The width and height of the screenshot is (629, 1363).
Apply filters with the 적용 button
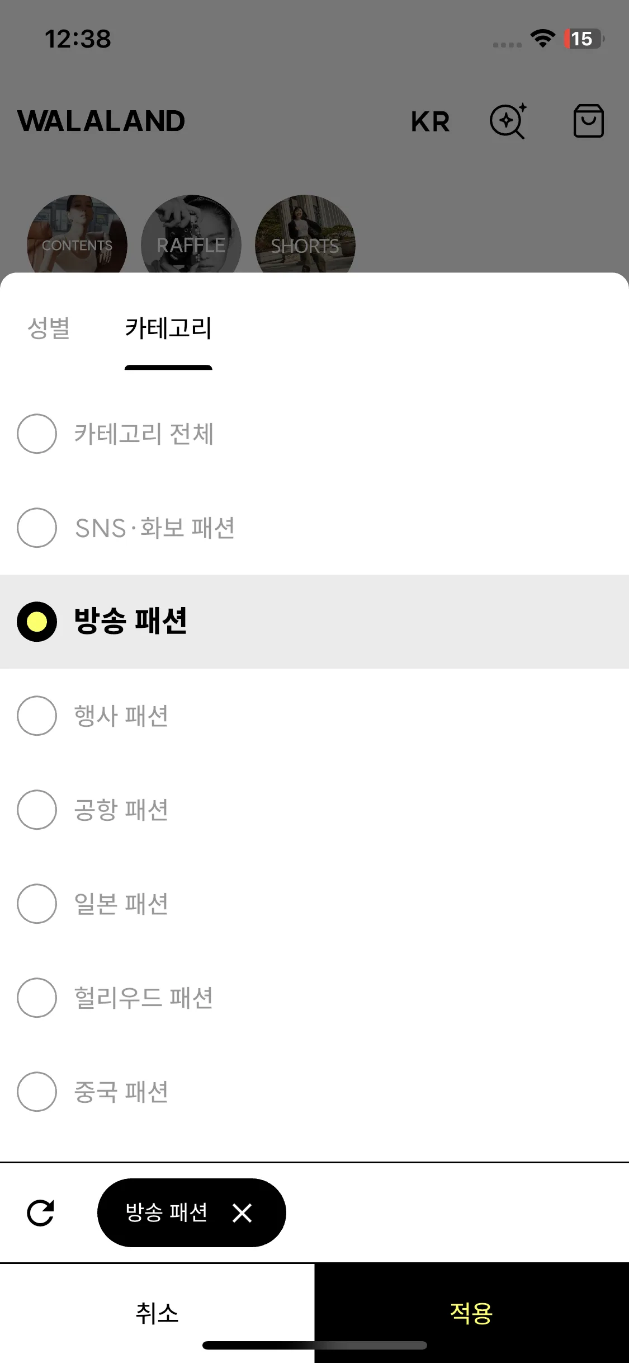click(x=471, y=1313)
